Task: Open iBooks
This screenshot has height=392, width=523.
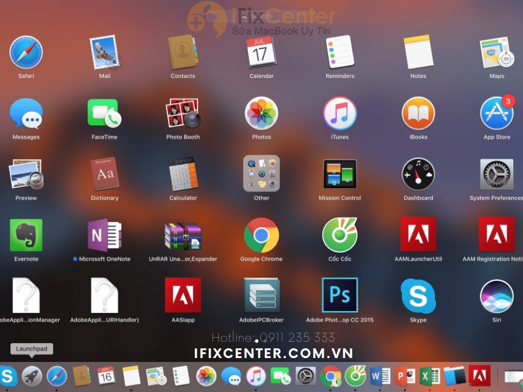Action: (x=418, y=113)
